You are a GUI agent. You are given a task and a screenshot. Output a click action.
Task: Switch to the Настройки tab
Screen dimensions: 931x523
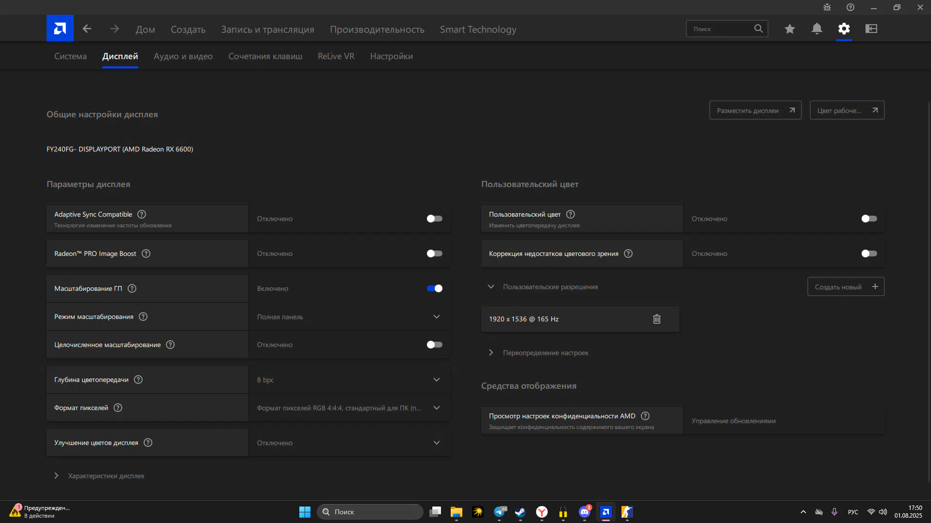tap(392, 56)
